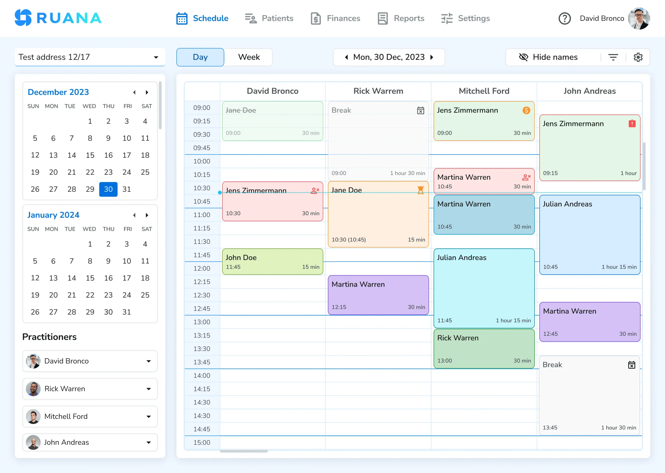Open the cancelled Jane Doe 09:00 appointment
Image resolution: width=665 pixels, height=473 pixels.
click(272, 121)
